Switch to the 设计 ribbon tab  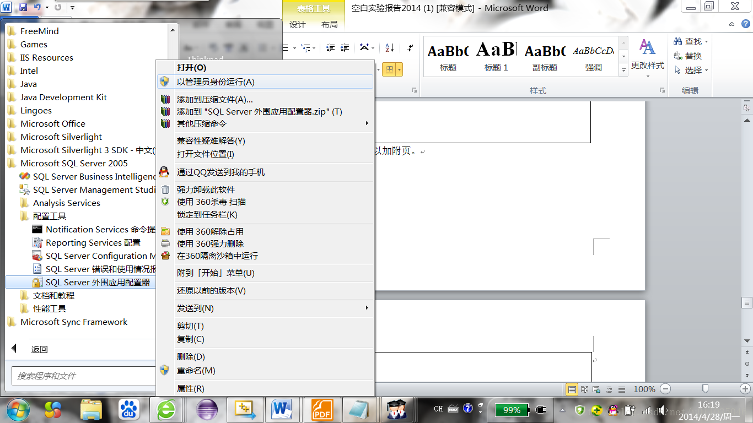coord(297,24)
